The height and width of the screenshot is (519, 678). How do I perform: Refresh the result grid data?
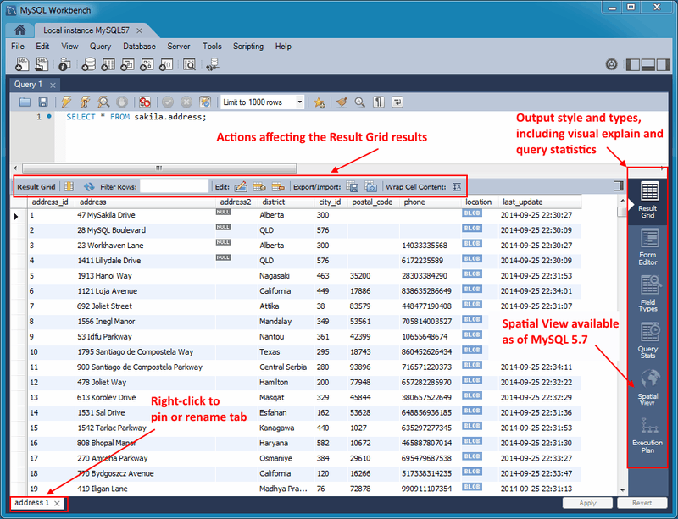pyautogui.click(x=88, y=186)
